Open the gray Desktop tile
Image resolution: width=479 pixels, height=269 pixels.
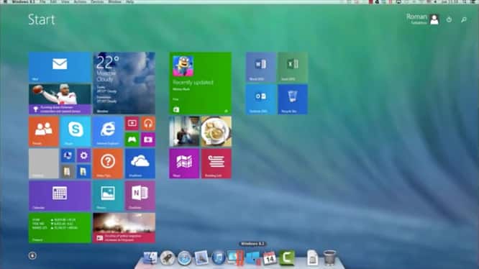pos(44,163)
